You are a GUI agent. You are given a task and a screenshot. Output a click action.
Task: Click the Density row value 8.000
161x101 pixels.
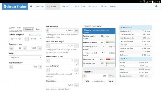[x=142, y=66]
